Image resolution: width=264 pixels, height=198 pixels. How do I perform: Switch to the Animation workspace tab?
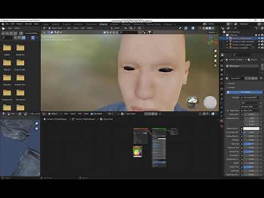114,24
